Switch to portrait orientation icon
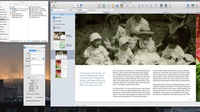The image size is (200, 112). [x=78, y=5]
